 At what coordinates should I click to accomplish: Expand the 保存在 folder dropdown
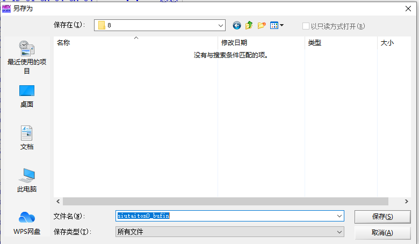click(x=221, y=25)
